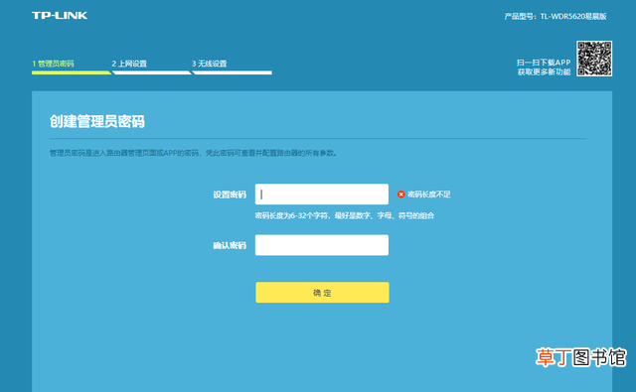Click the APP download QR code
The image size is (636, 392).
(x=594, y=59)
